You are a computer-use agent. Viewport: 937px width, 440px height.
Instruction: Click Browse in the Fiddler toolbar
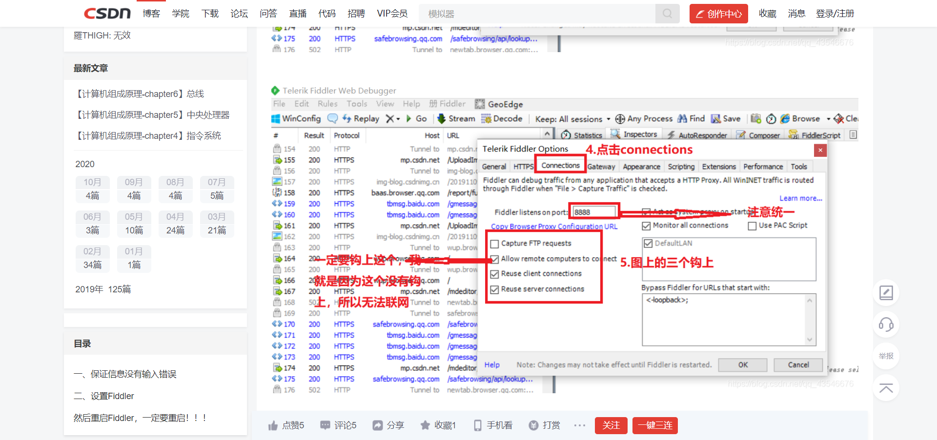(x=800, y=118)
